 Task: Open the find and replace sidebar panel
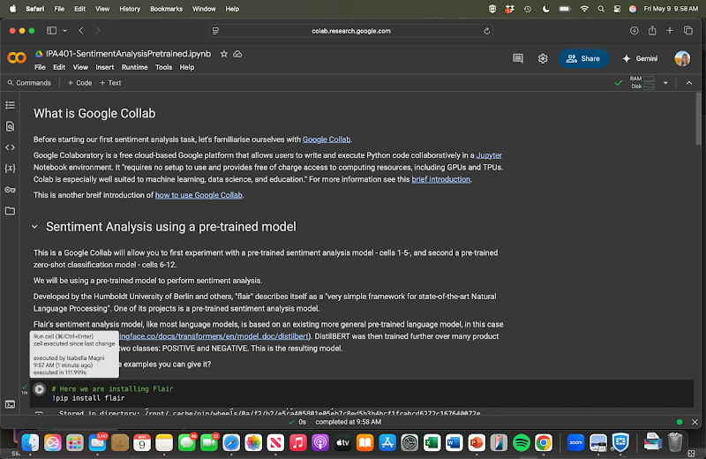(x=10, y=126)
